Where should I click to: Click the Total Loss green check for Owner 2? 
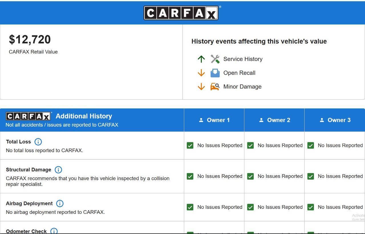[x=250, y=145]
